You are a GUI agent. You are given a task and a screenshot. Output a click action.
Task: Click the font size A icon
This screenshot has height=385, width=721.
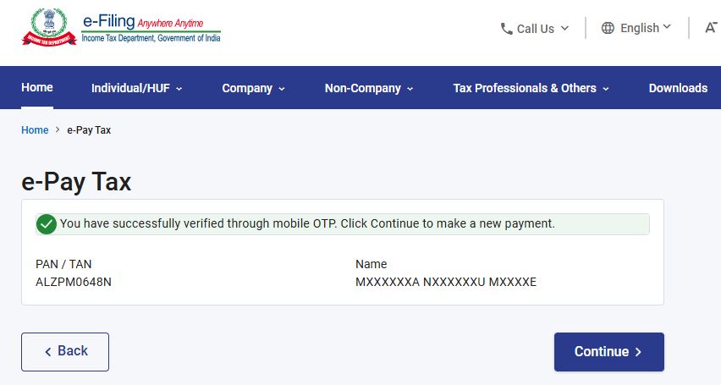pos(711,28)
